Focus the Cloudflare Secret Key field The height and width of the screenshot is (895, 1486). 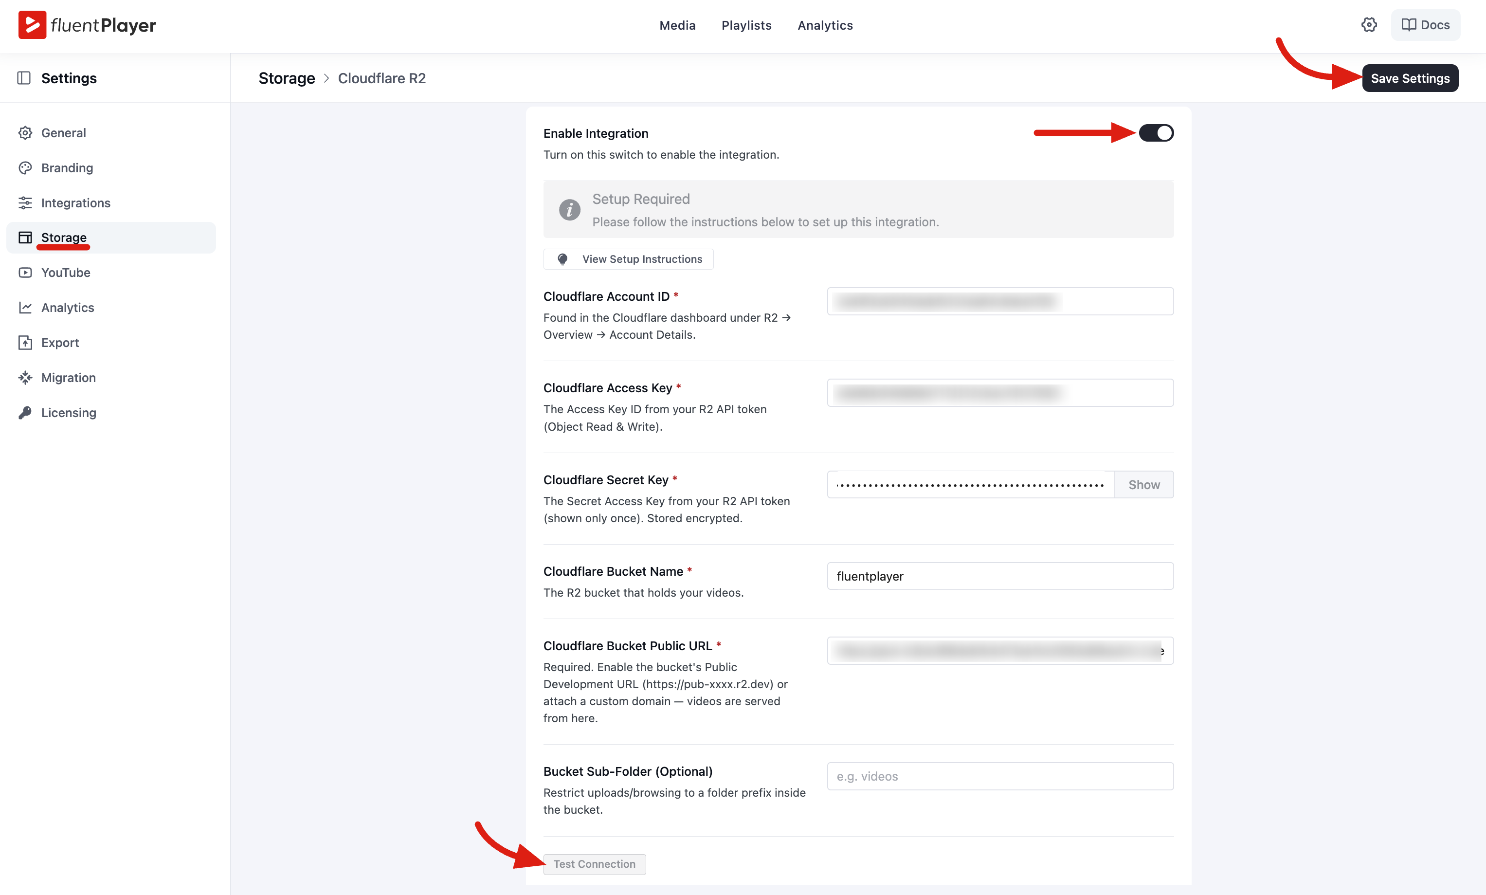coord(971,484)
